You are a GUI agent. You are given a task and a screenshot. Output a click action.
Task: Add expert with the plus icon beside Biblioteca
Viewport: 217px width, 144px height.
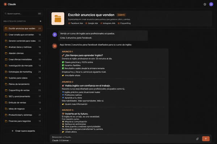coord(41,21)
